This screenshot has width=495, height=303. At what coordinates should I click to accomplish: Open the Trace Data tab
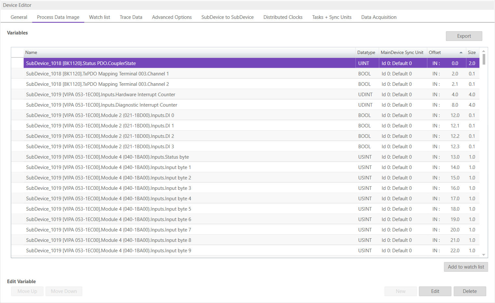coord(131,17)
